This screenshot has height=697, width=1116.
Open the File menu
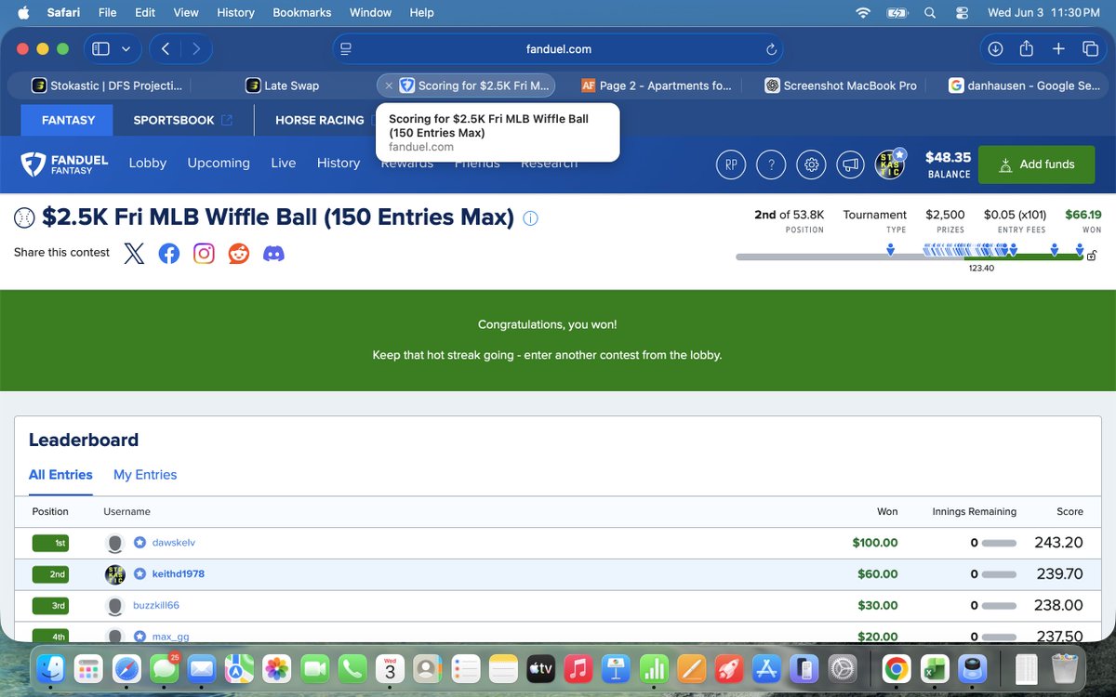[108, 13]
